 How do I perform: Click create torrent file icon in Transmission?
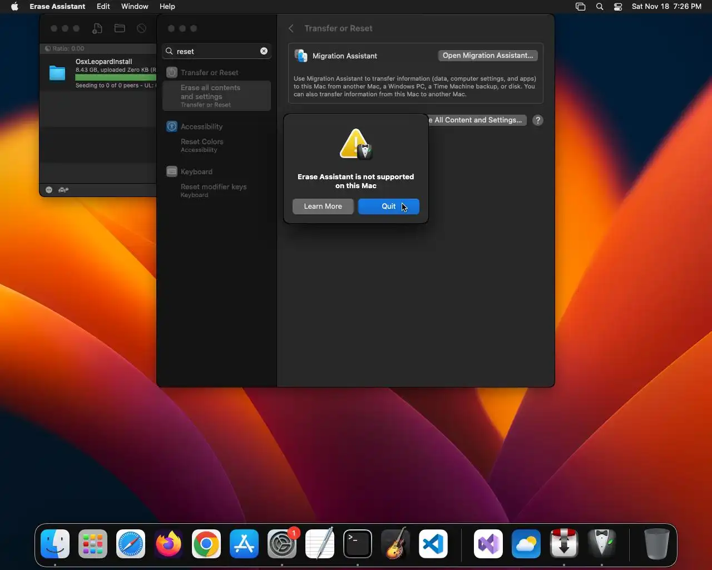coord(97,28)
